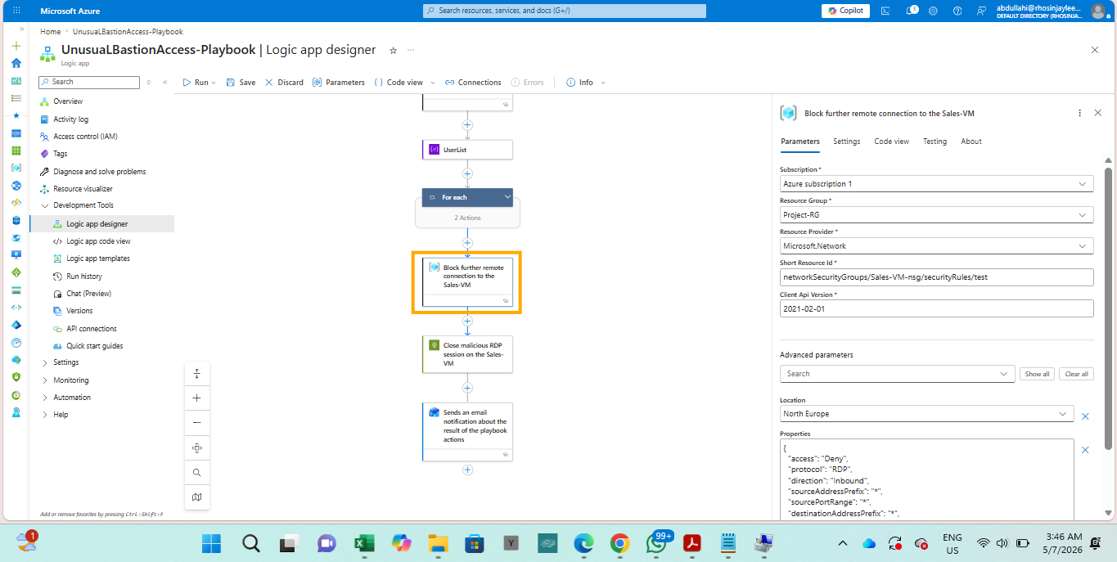Close the Block further remote connection panel
Viewport: 1117px width, 562px height.
pos(1097,113)
